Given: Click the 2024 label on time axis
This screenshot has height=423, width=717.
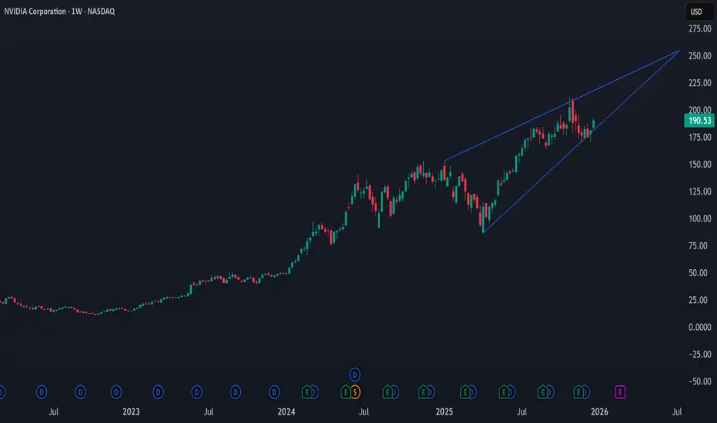Looking at the screenshot, I should (286, 411).
